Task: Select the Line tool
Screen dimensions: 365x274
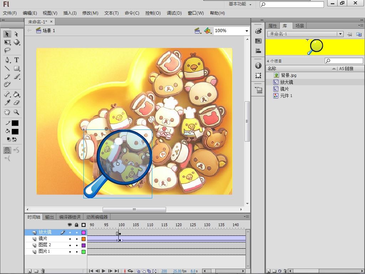Action: pos(7,68)
